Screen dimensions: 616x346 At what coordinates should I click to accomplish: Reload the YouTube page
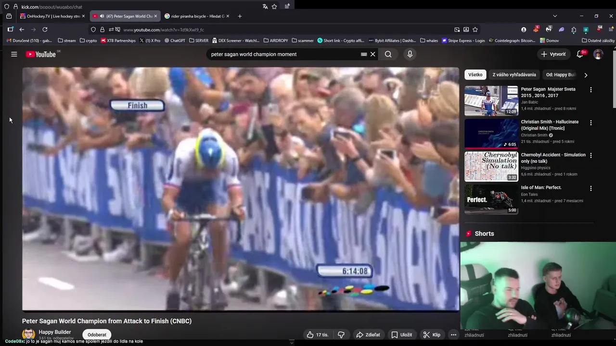(45, 29)
